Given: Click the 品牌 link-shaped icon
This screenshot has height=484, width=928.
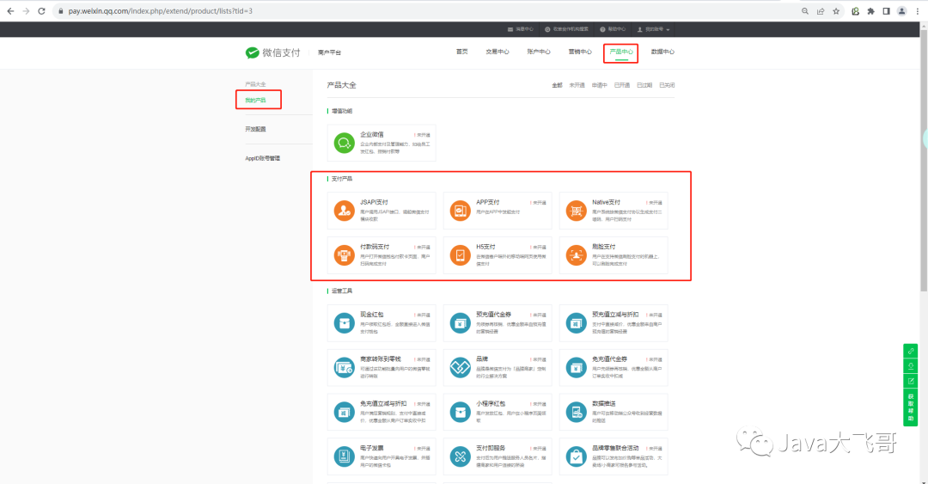Looking at the screenshot, I should [460, 367].
